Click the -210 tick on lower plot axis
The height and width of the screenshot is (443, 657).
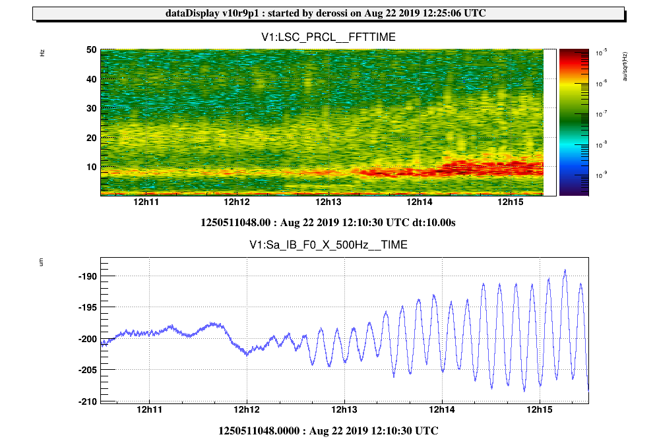pos(88,401)
